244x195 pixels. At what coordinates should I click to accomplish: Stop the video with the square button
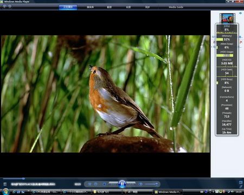[x=104, y=184]
